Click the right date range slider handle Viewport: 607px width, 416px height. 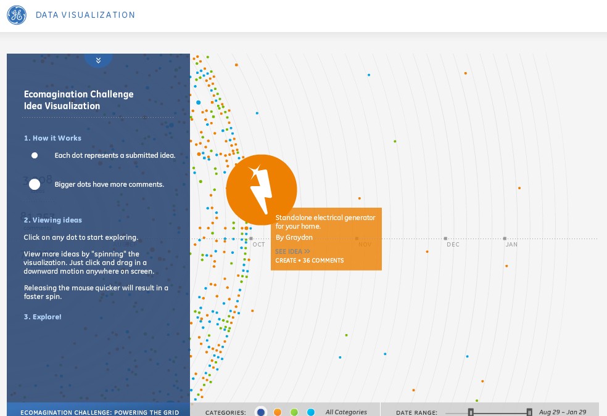(x=529, y=412)
